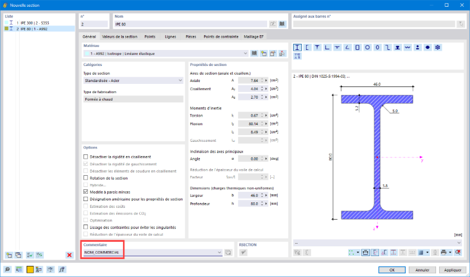The height and width of the screenshot is (277, 470).
Task: Toggle the Hybride checkbox
Action: point(86,185)
